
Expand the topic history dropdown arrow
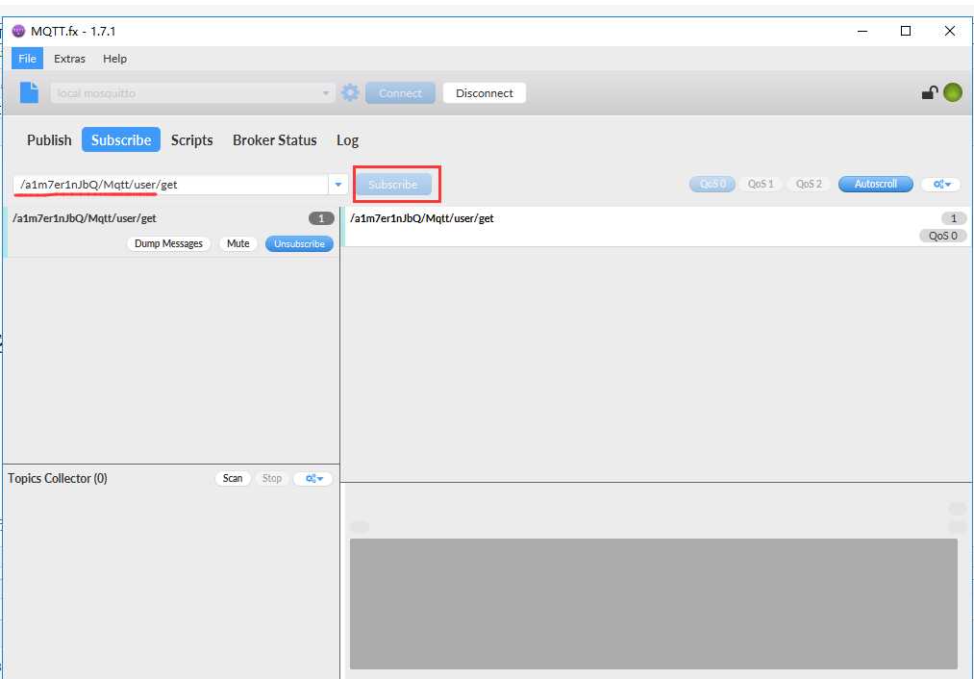tap(337, 185)
